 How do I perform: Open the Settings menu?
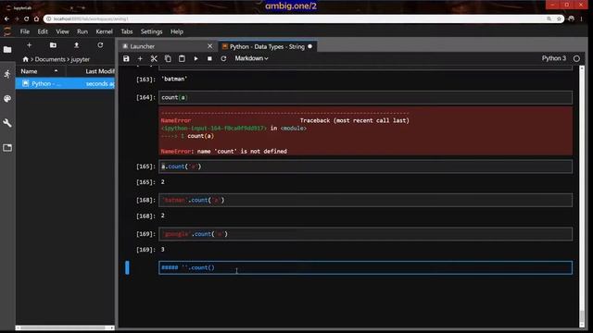151,31
